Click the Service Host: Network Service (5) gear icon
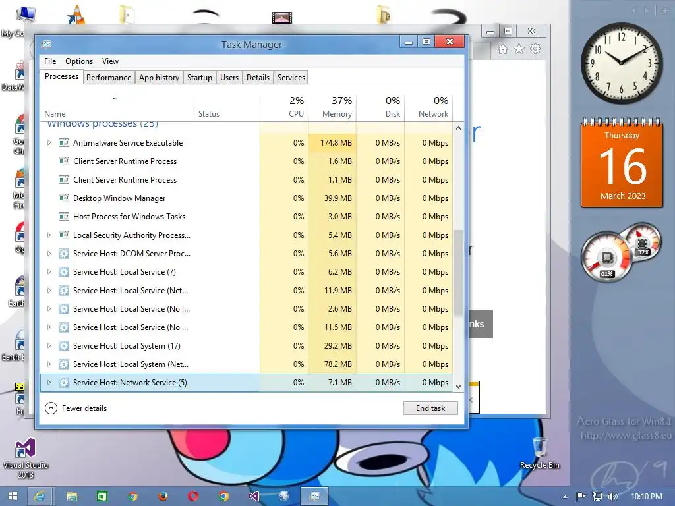The width and height of the screenshot is (675, 506). coord(64,383)
